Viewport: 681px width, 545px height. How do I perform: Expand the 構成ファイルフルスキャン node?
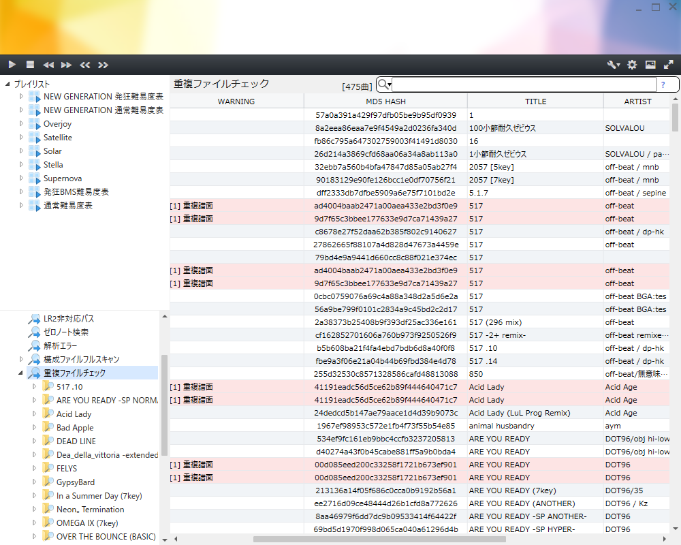click(x=21, y=360)
